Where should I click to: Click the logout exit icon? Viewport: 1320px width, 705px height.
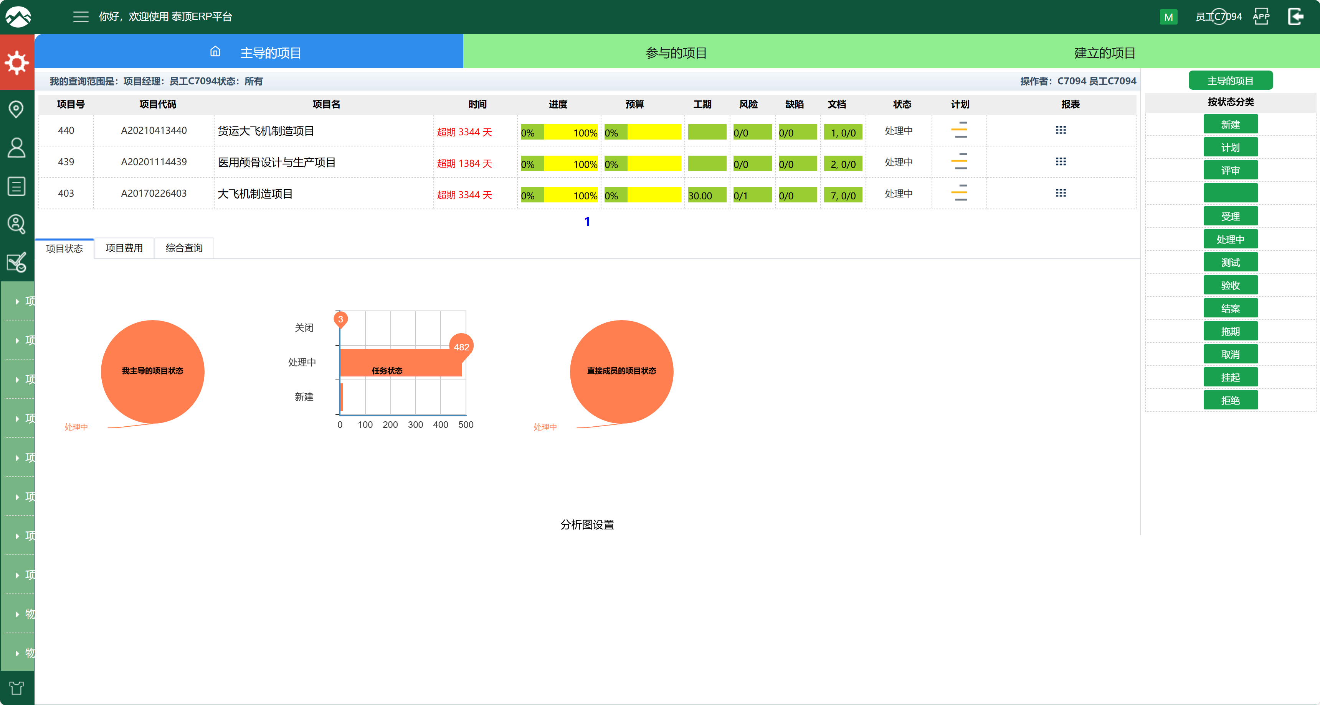pyautogui.click(x=1295, y=16)
